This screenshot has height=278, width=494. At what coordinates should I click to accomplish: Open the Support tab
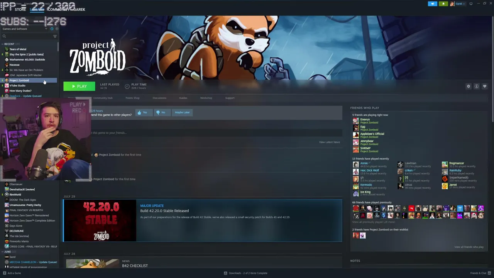pyautogui.click(x=230, y=98)
